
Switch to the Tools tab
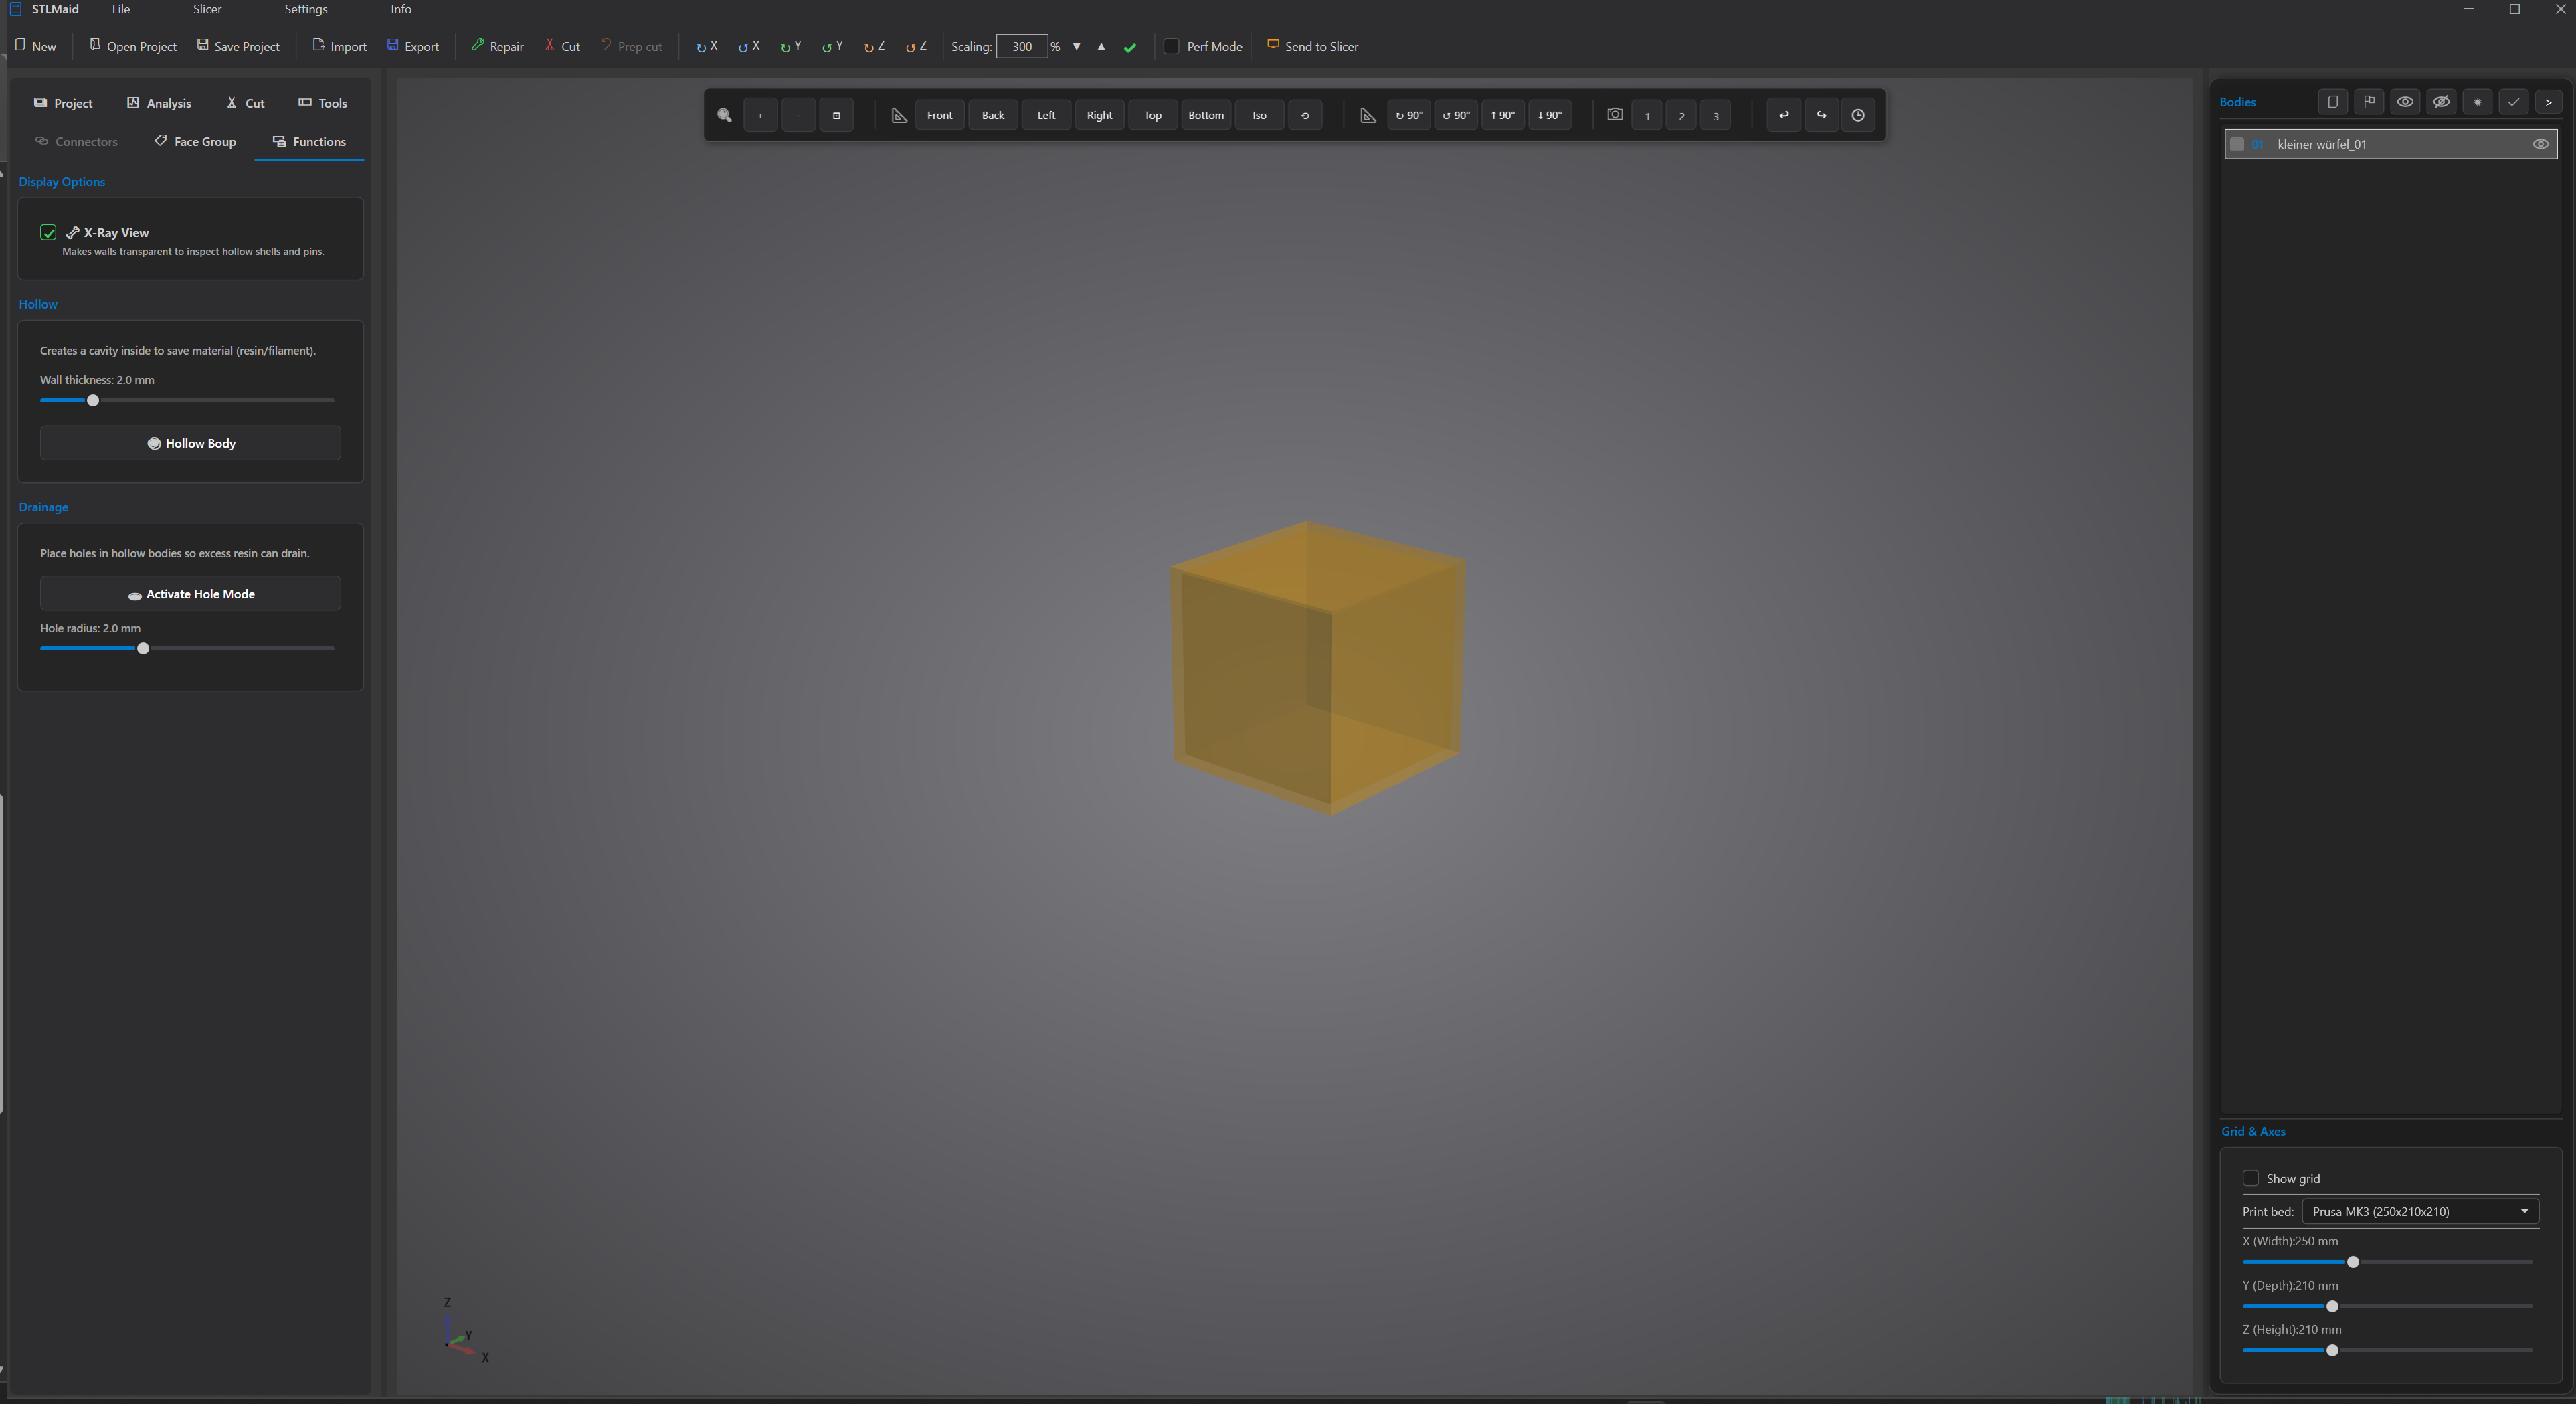click(323, 103)
